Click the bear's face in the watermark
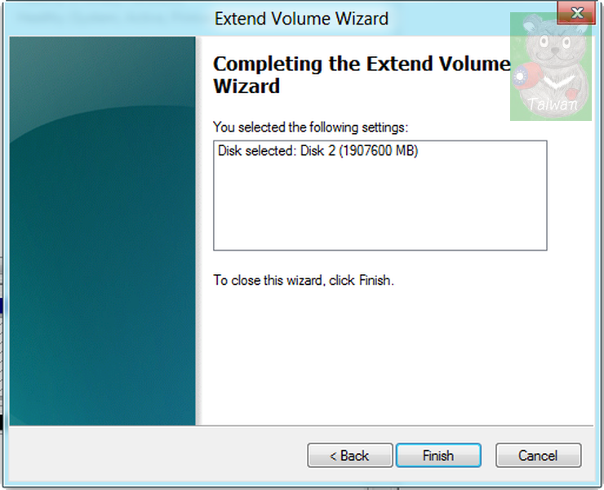This screenshot has width=604, height=490. [x=553, y=46]
